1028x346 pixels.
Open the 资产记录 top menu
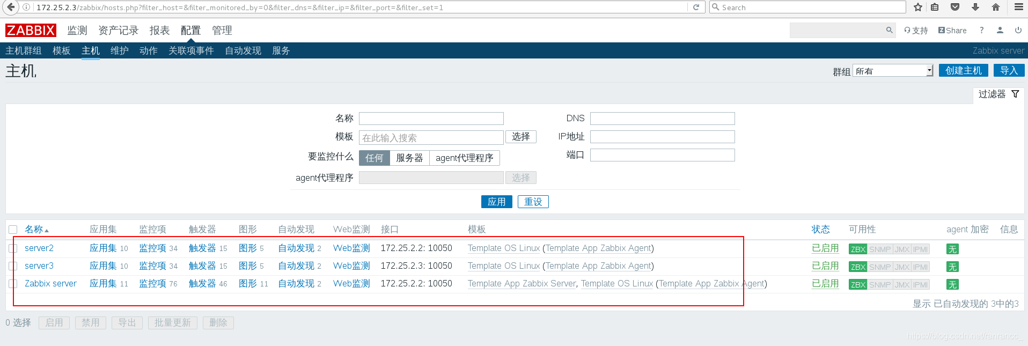click(x=119, y=31)
